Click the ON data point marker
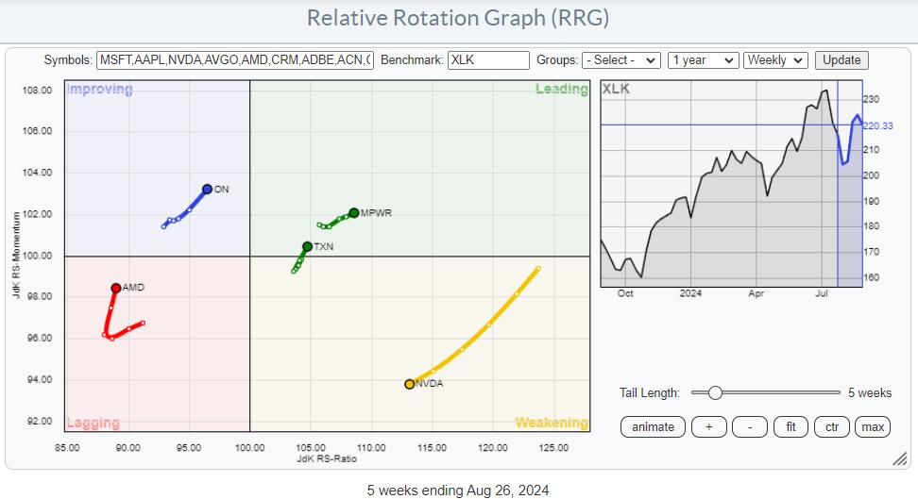 click(207, 189)
